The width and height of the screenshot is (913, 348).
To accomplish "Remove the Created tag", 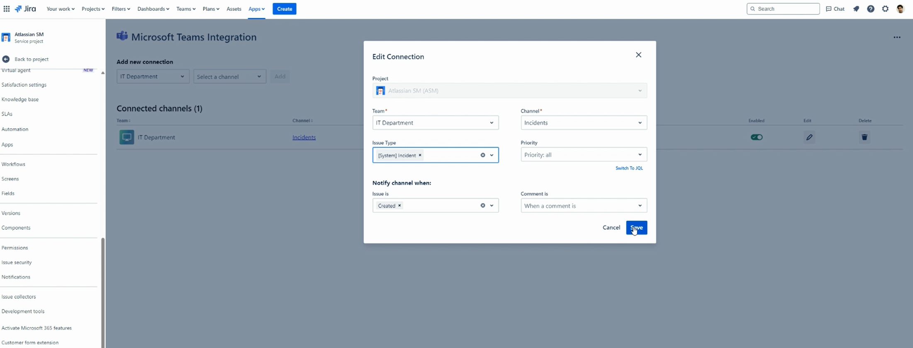I will pos(399,206).
